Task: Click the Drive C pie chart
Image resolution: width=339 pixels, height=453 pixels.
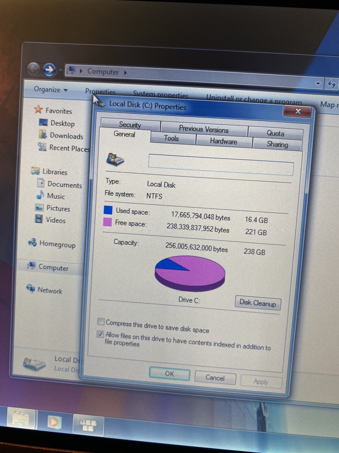Action: click(x=190, y=273)
